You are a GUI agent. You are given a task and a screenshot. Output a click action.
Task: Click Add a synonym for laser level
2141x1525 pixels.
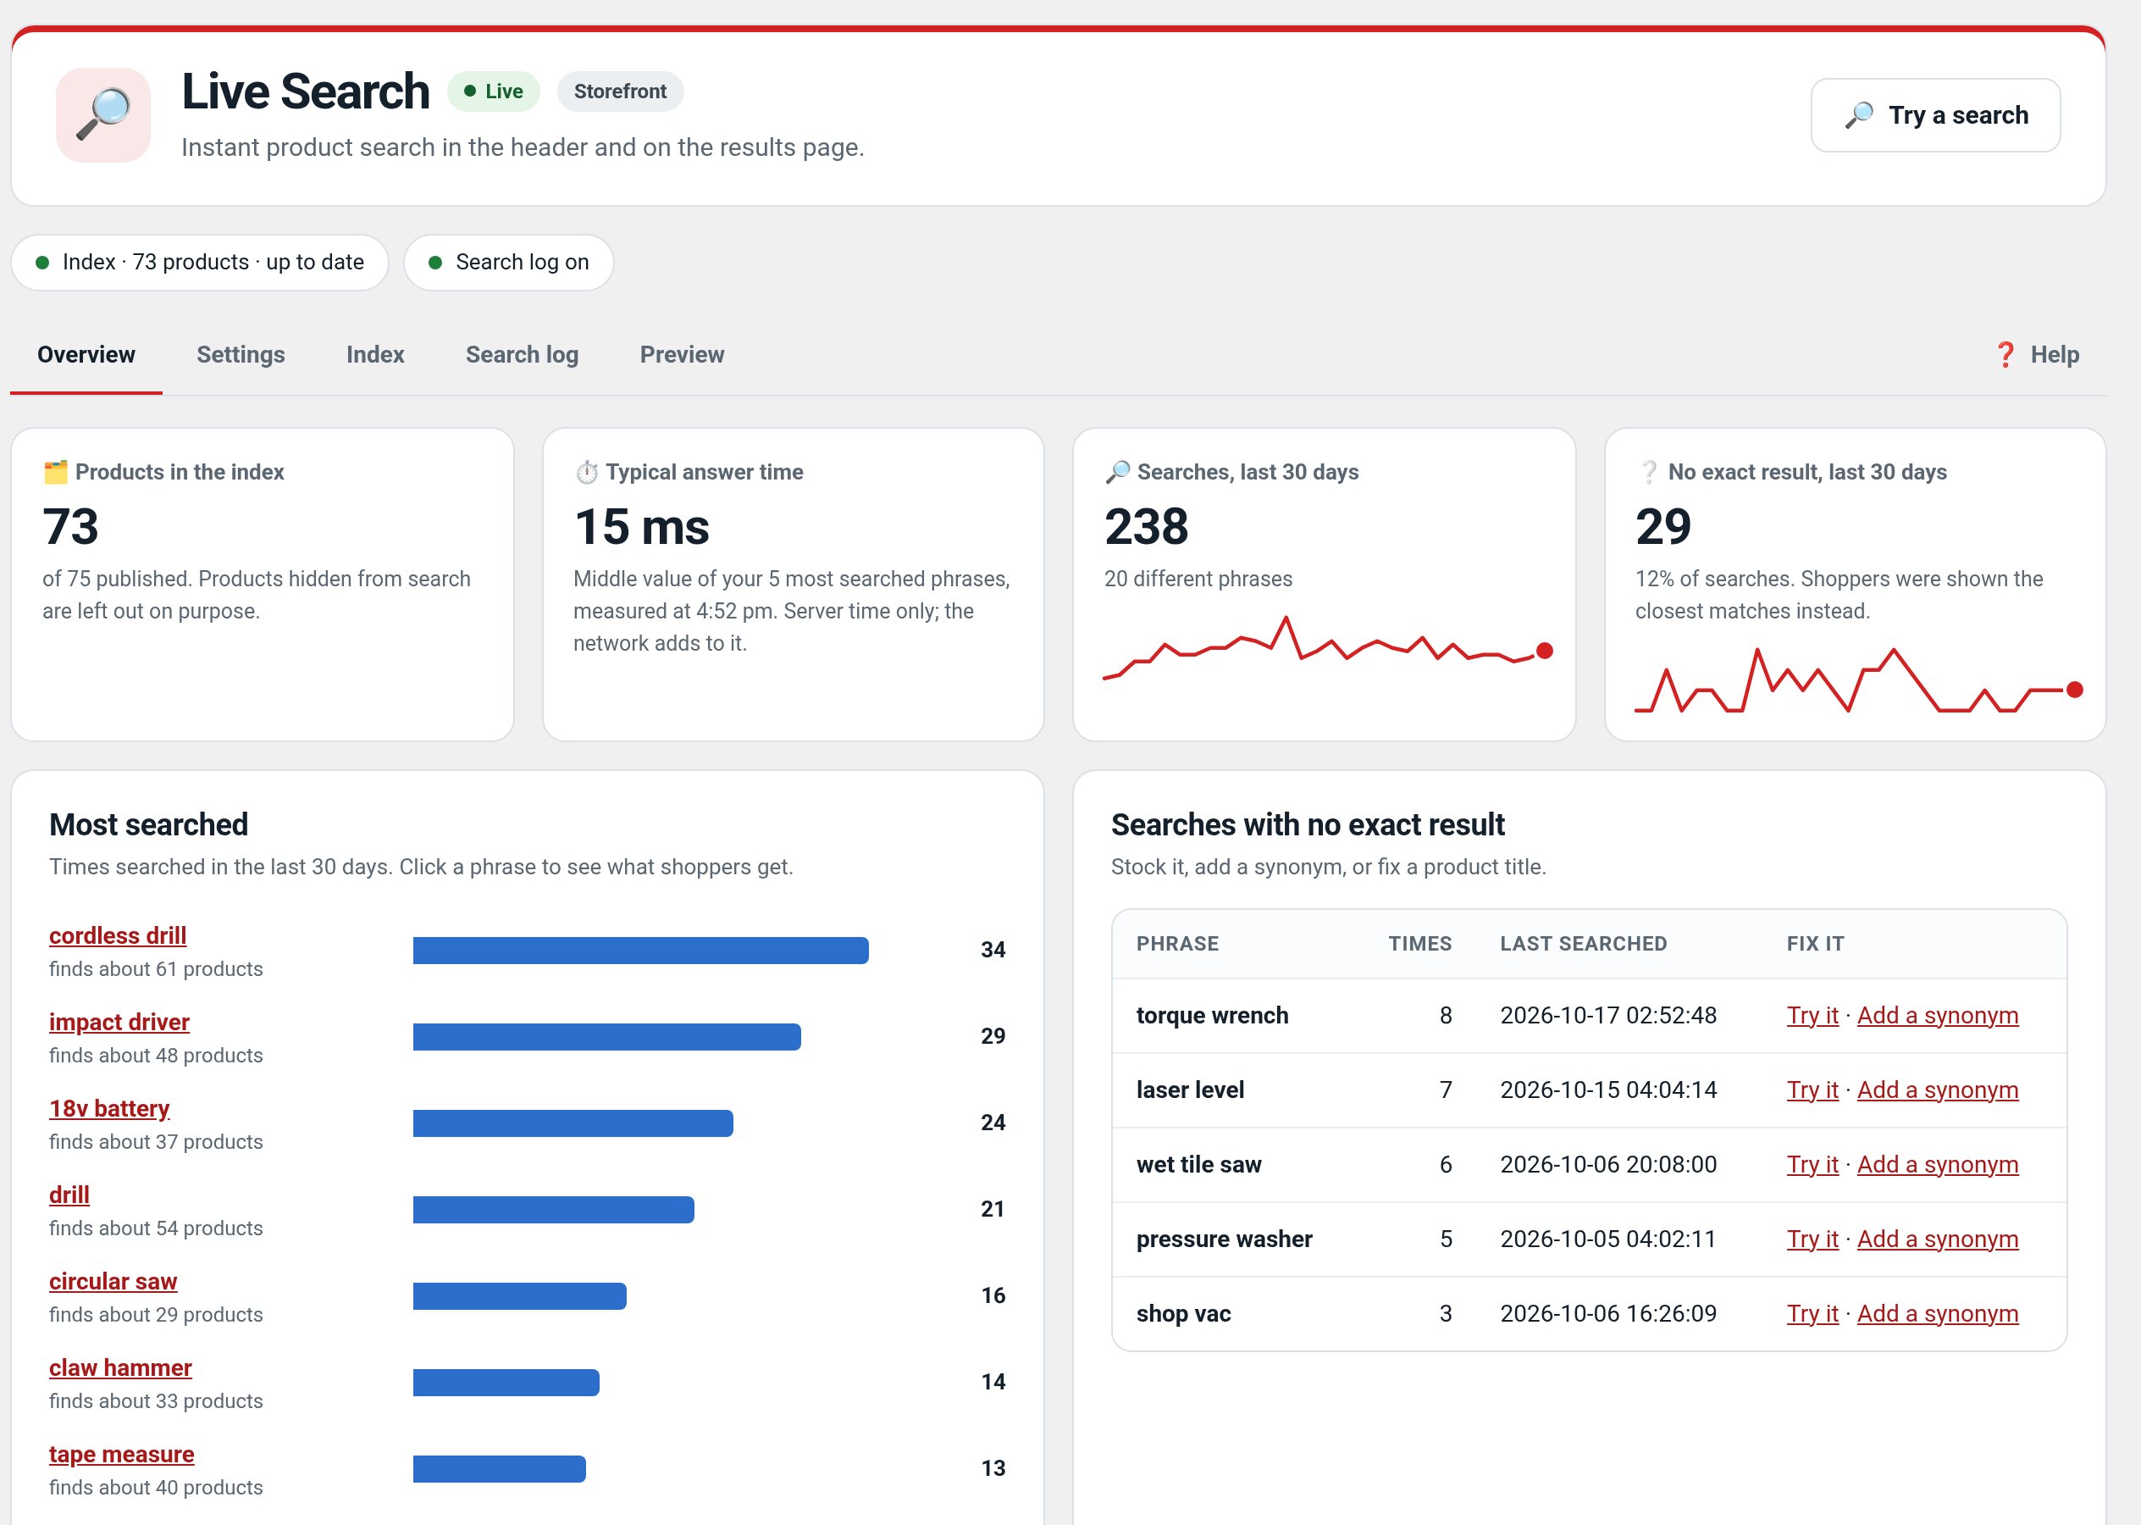point(1938,1090)
